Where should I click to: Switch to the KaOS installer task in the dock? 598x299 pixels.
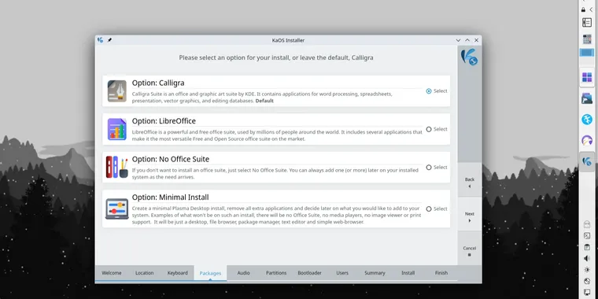(x=587, y=161)
